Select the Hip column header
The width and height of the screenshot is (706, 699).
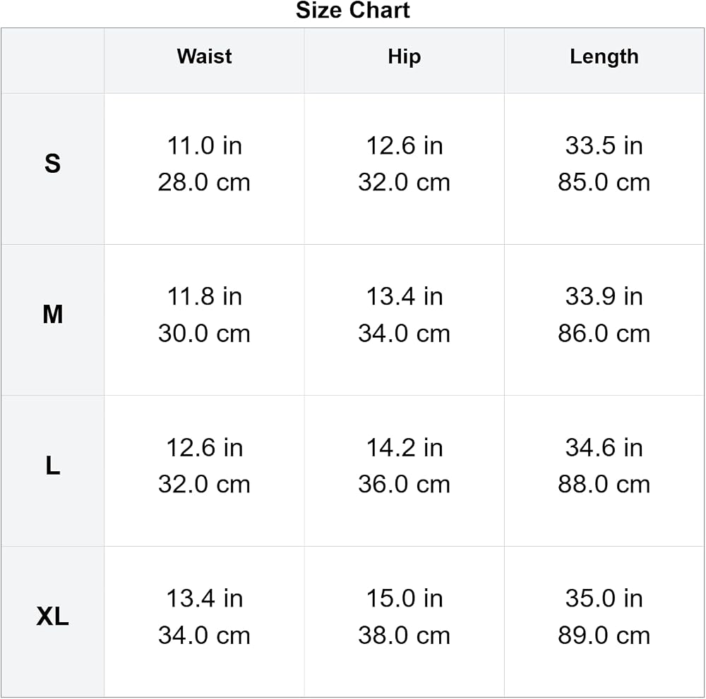(405, 57)
